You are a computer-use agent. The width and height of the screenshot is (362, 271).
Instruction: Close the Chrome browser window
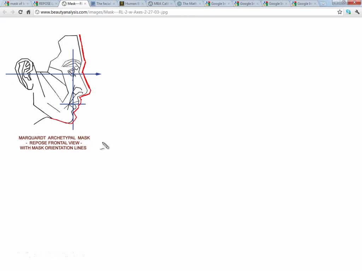coord(354,2)
